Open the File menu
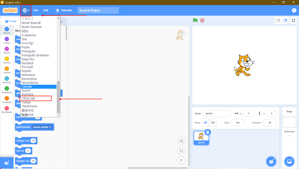The image size is (299, 169). pos(36,10)
